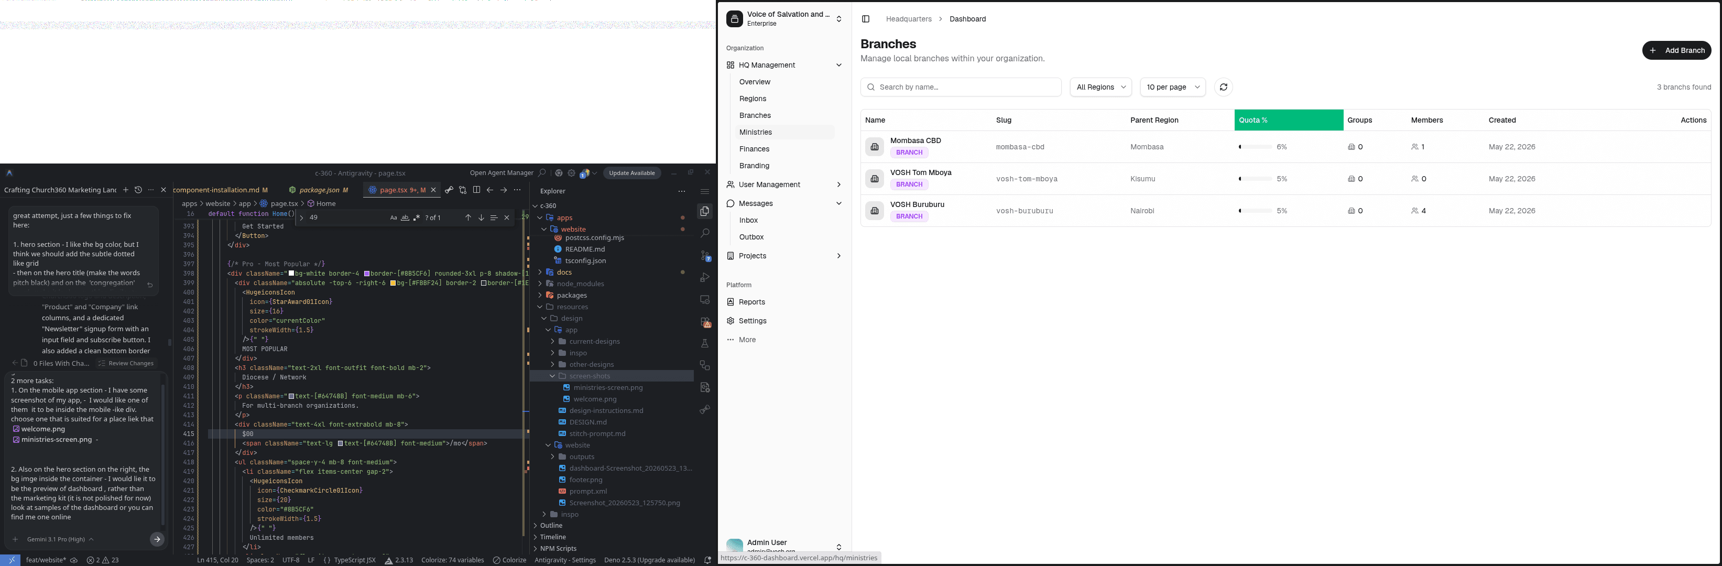
Task: Open Reports in Platform section
Action: point(751,302)
